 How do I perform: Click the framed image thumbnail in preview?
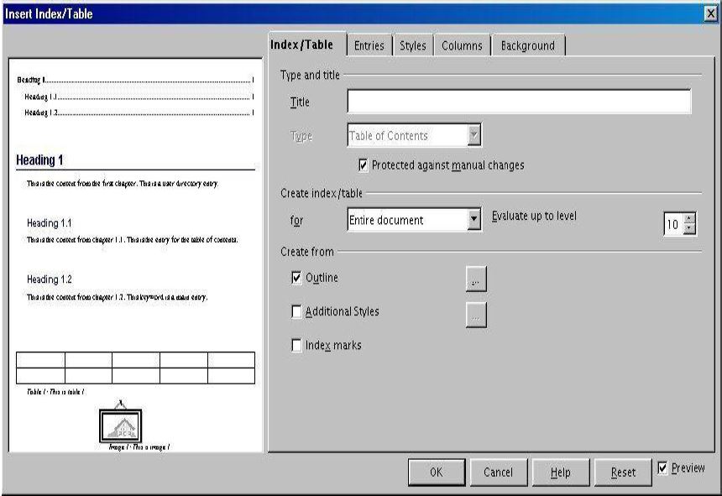[121, 426]
